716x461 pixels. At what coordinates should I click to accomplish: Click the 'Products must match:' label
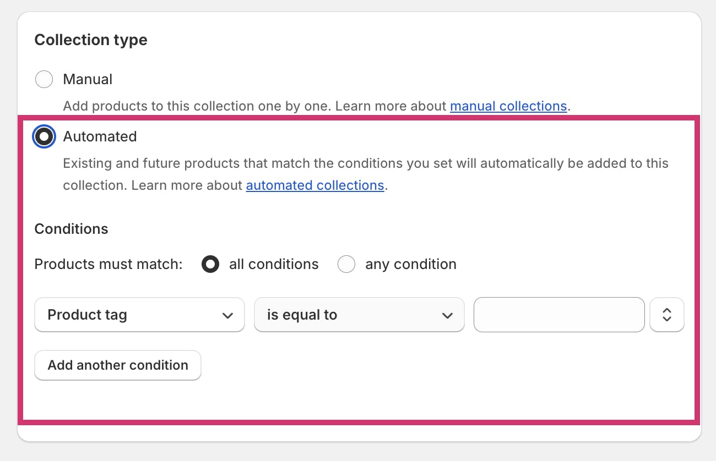pyautogui.click(x=109, y=265)
